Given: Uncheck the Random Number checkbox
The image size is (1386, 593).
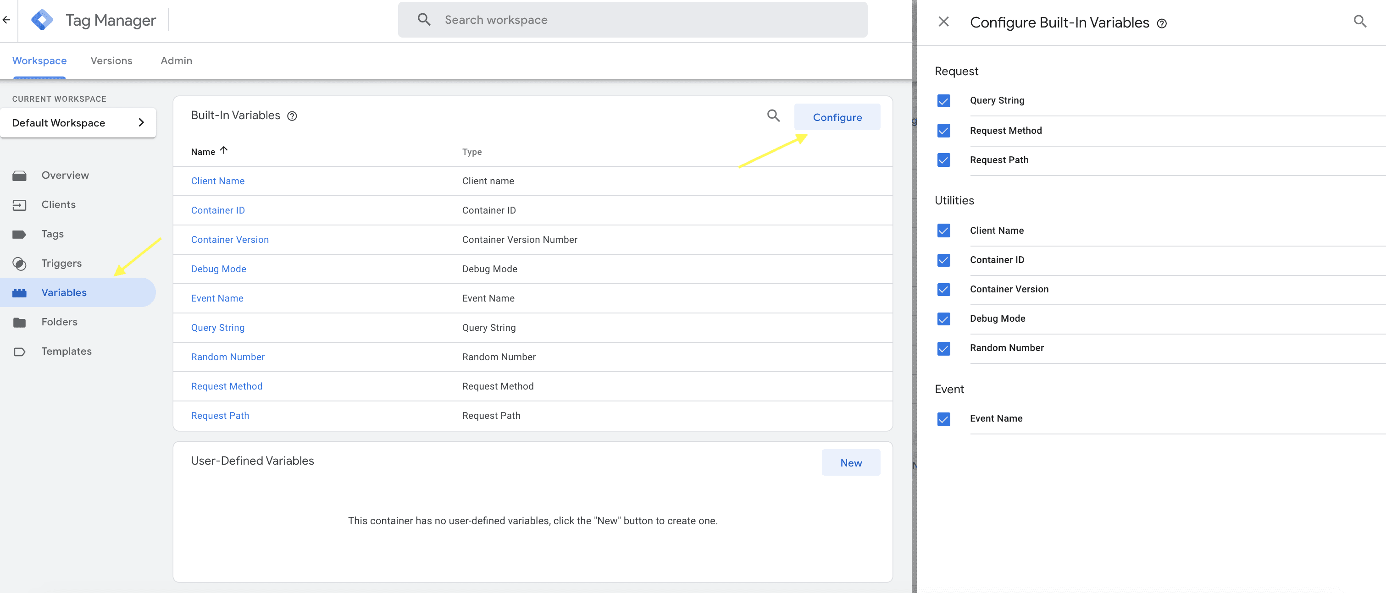Looking at the screenshot, I should click(943, 349).
